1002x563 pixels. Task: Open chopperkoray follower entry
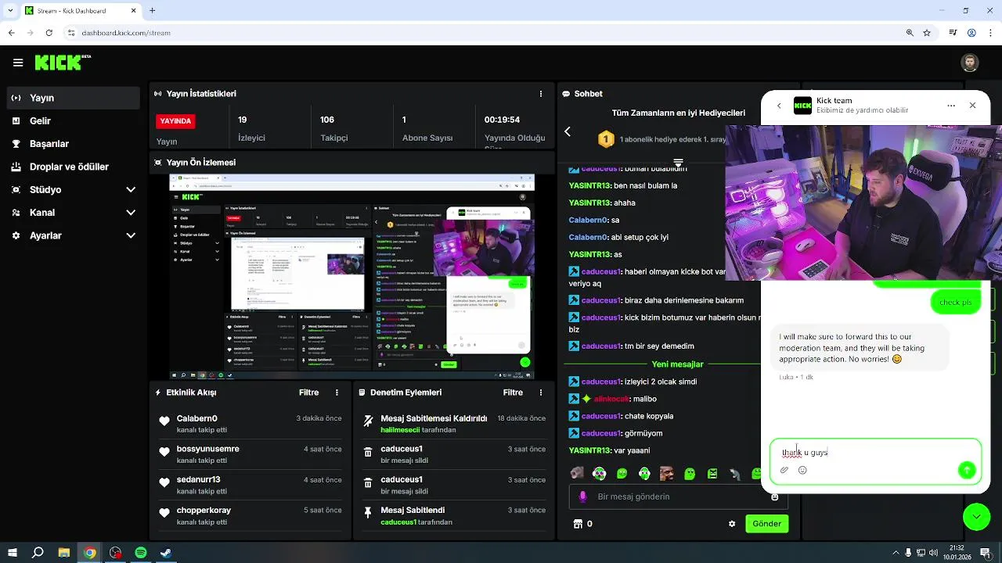(x=204, y=510)
